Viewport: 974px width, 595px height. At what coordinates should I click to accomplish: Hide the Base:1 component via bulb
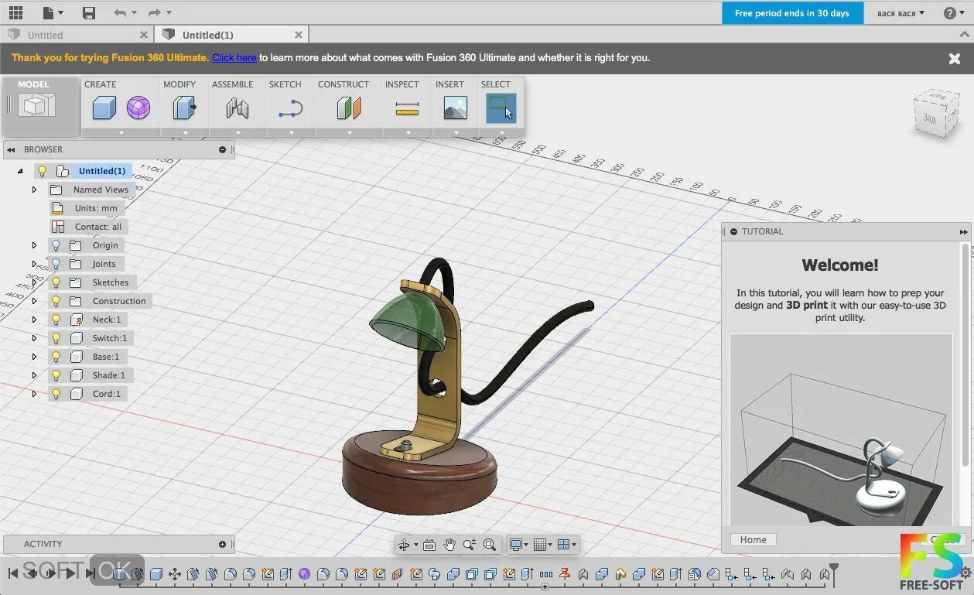pyautogui.click(x=56, y=357)
